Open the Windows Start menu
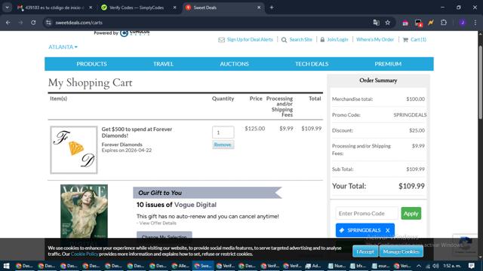 [x=6, y=266]
